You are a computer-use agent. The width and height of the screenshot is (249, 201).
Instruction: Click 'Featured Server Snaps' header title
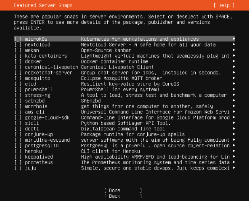(43, 5)
